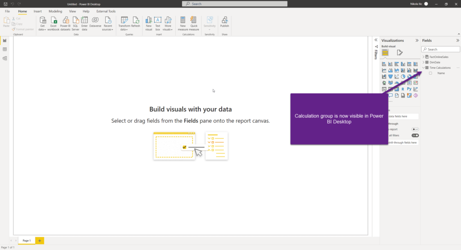Choose the Python visual

point(409,89)
